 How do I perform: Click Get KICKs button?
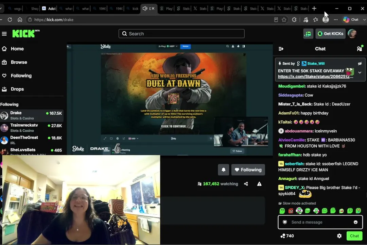[331, 34]
